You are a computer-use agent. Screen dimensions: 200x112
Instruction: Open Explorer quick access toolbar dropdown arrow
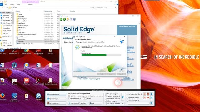click(7, 2)
